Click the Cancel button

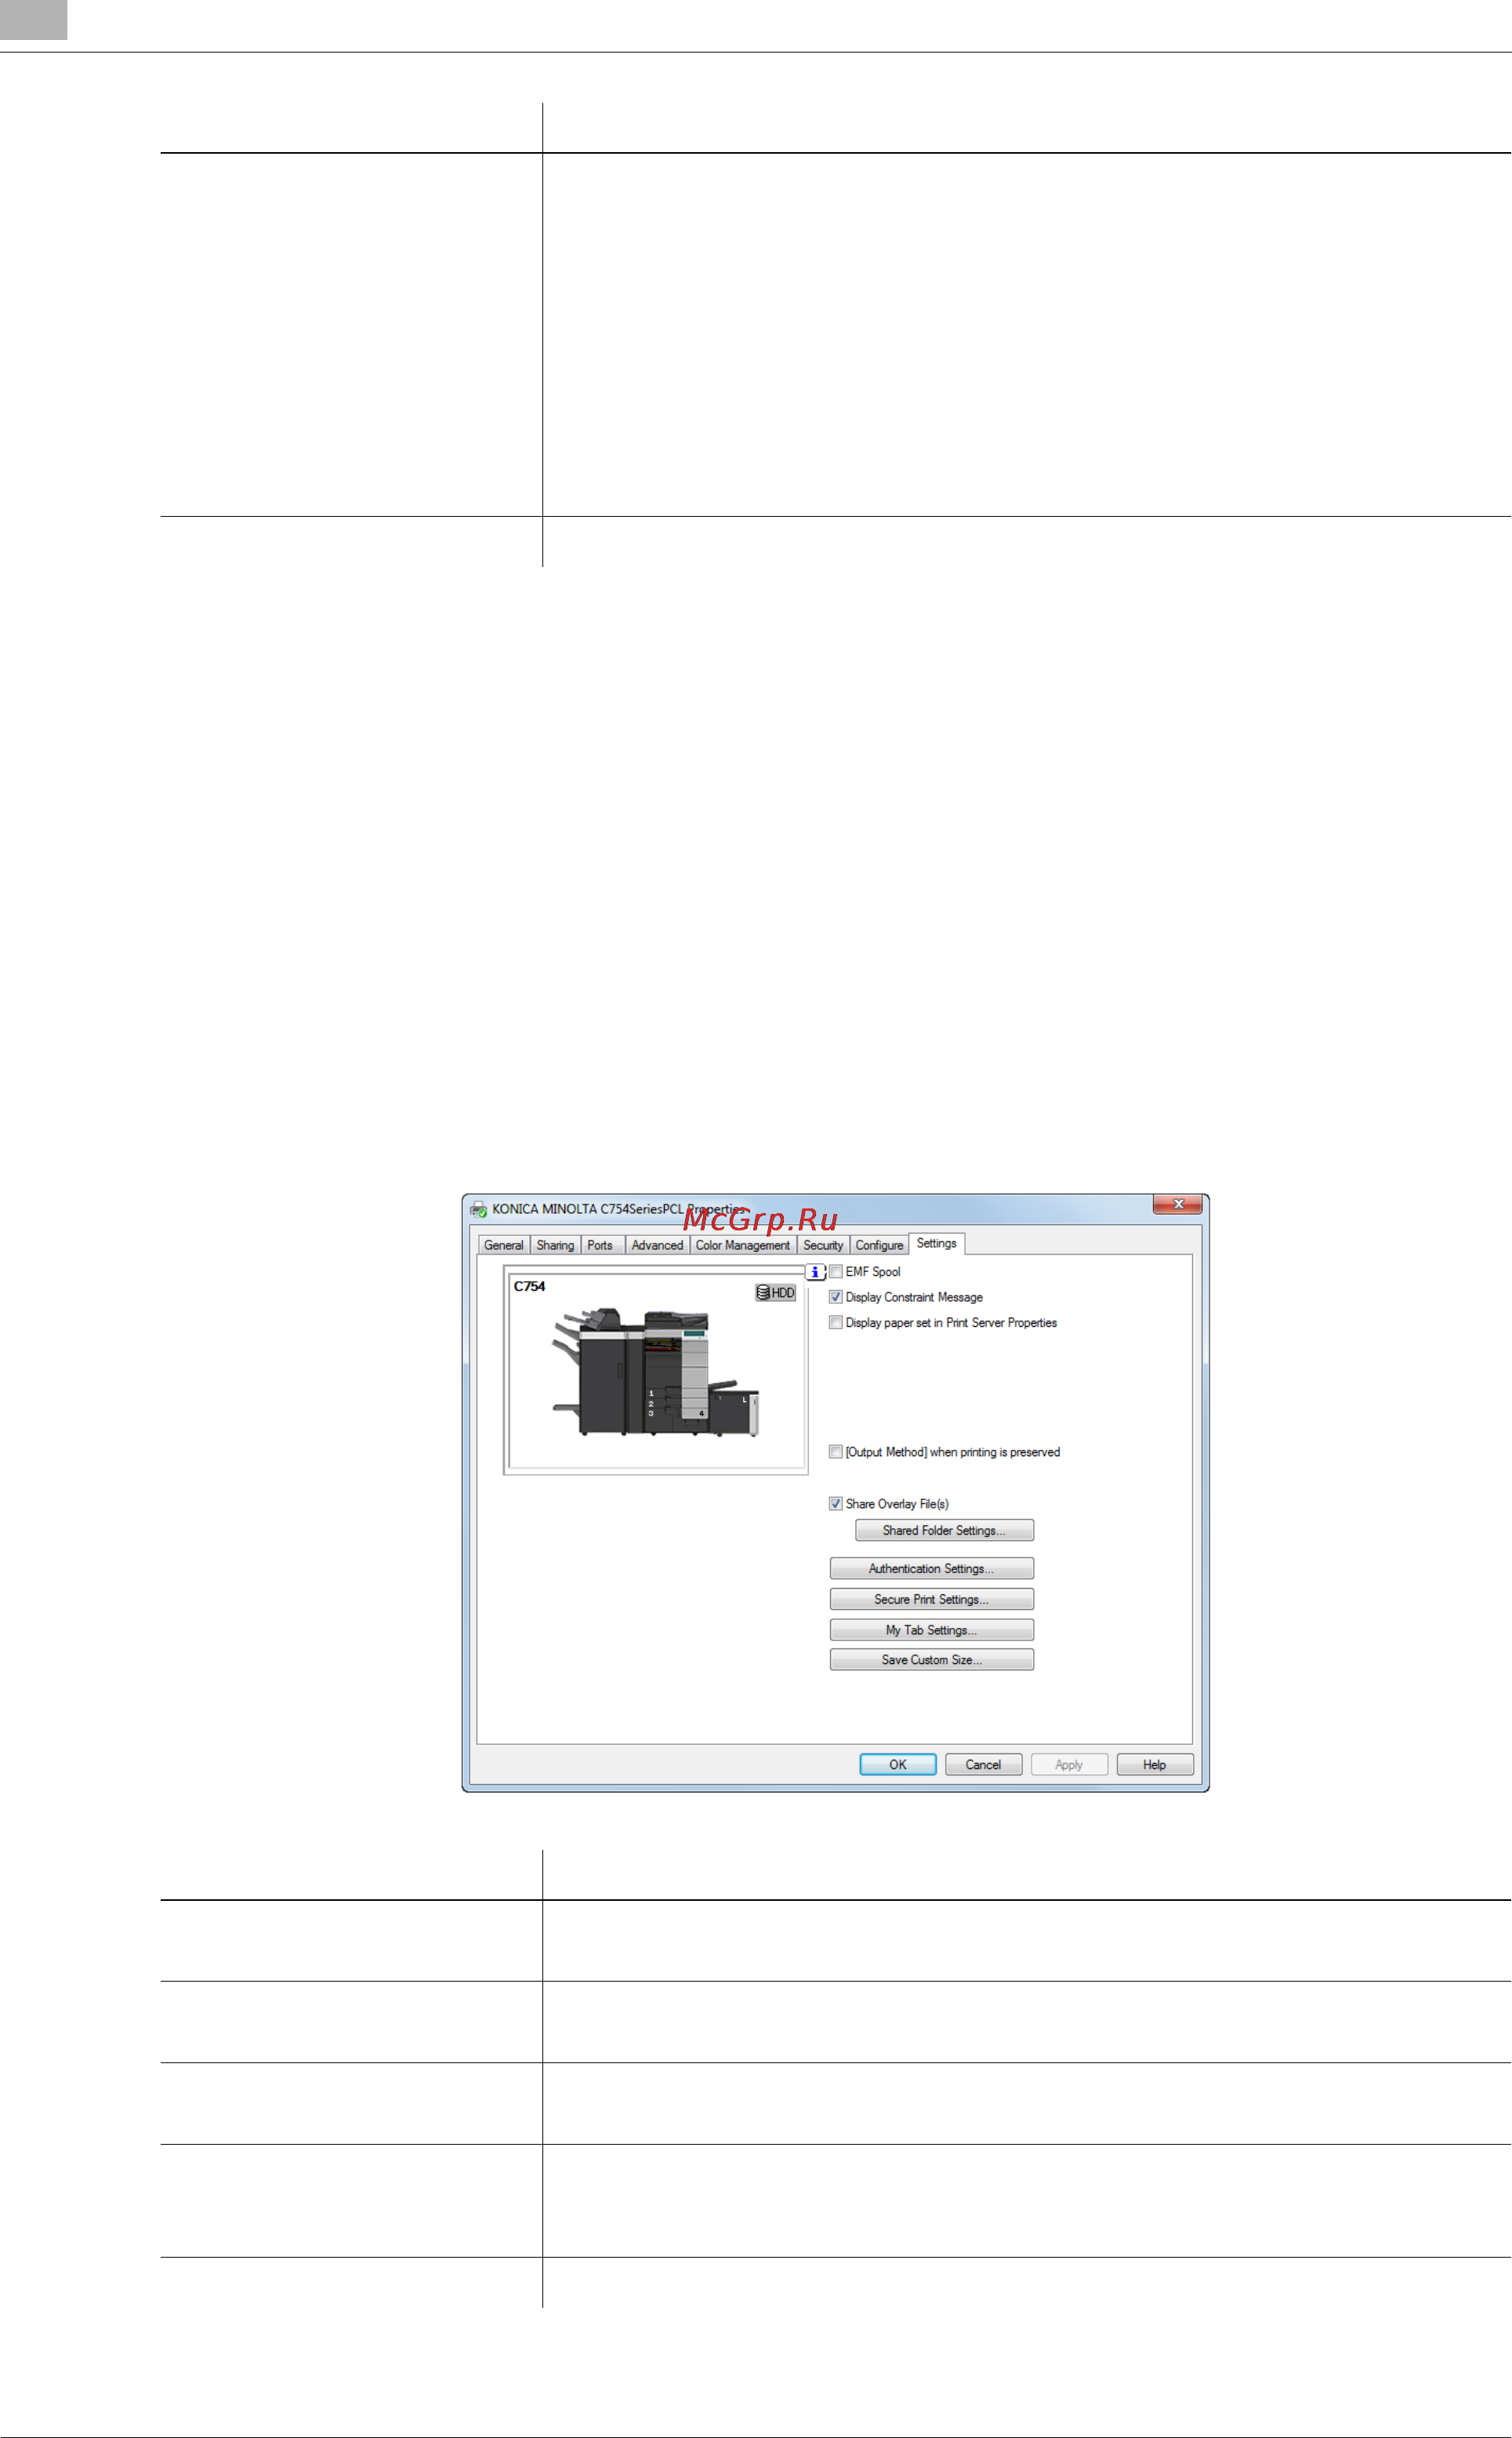(x=983, y=1764)
